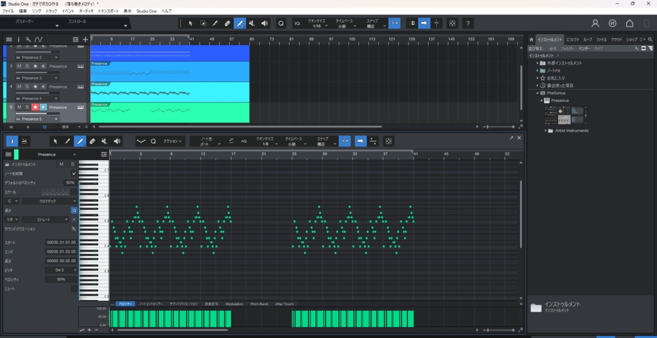657x338 pixels.
Task: Toggle record arm on track 3
Action: coord(35,66)
